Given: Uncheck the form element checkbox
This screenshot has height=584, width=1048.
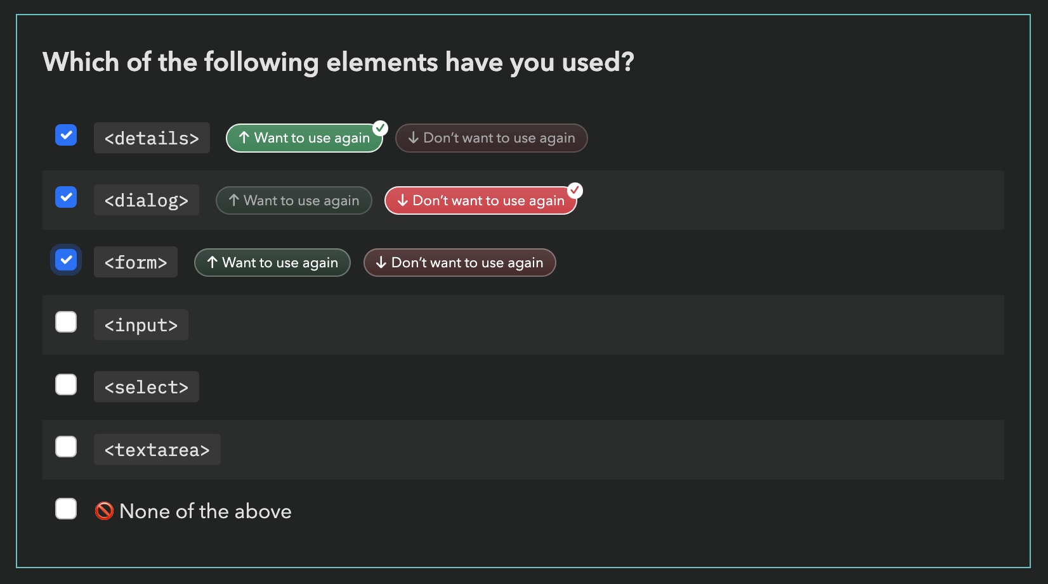Looking at the screenshot, I should point(66,260).
